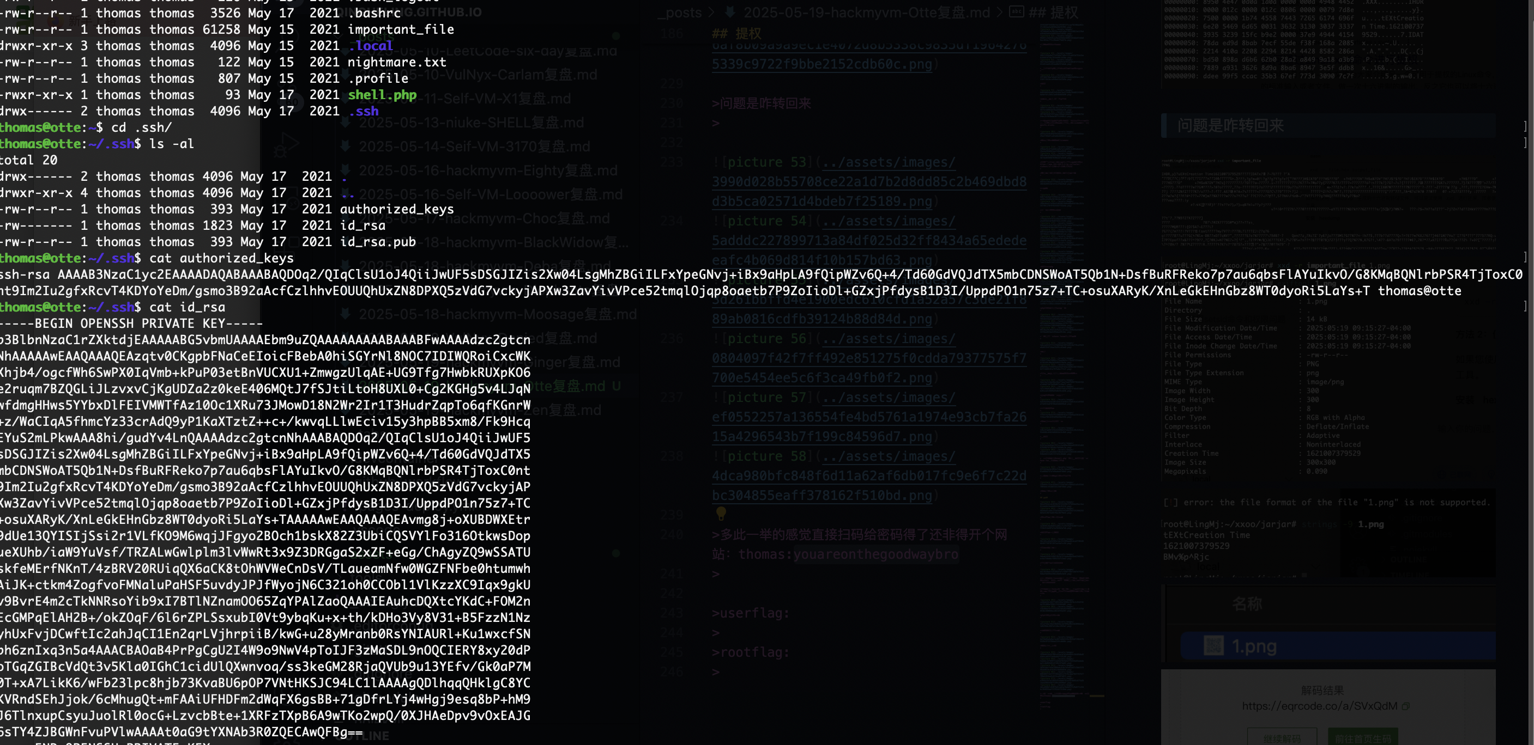Click the >rootflag: line in editor
This screenshot has height=745, width=1534.
click(750, 652)
